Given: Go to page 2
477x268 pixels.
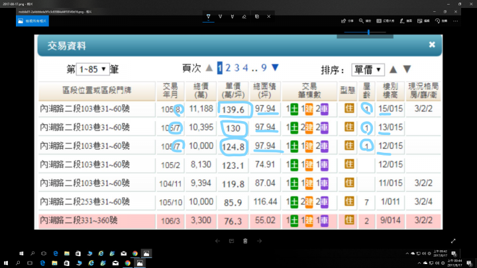Looking at the screenshot, I should (228, 67).
